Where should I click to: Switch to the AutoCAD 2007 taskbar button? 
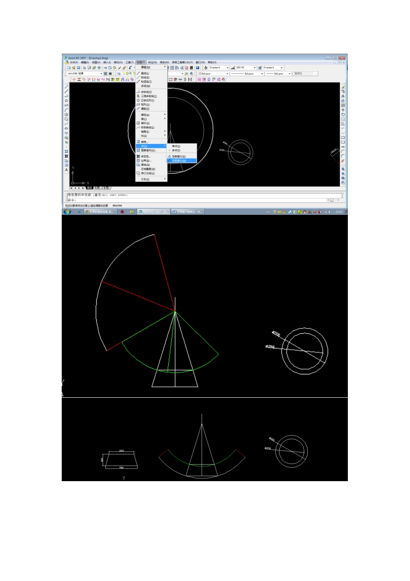click(154, 212)
